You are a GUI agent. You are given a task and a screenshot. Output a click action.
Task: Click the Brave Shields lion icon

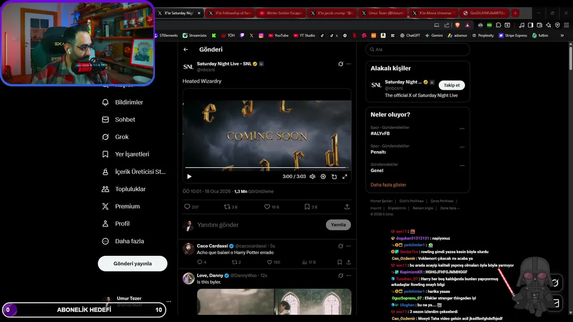point(458,25)
